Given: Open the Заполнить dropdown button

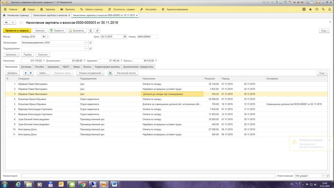Looking at the screenshot, I should (x=12, y=55).
